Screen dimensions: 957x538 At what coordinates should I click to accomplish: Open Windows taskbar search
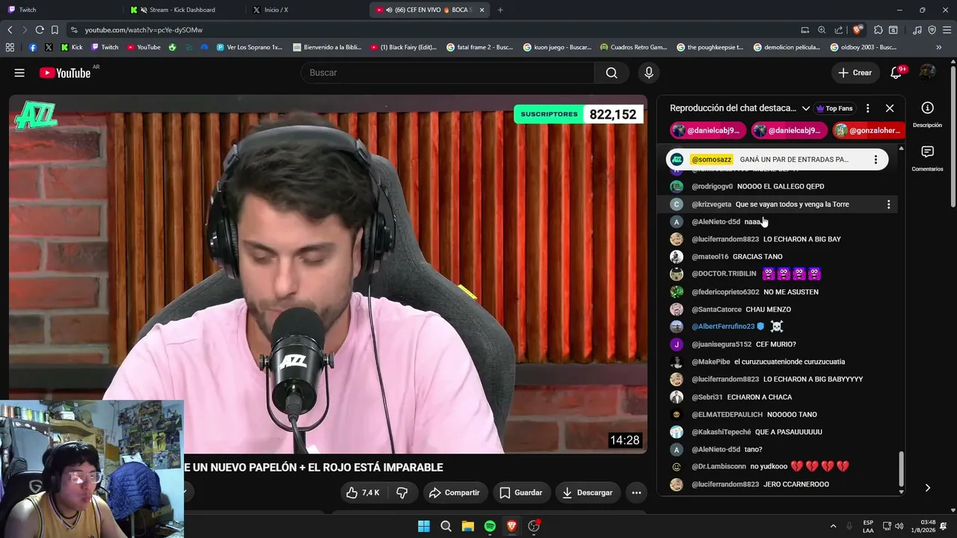coord(446,526)
